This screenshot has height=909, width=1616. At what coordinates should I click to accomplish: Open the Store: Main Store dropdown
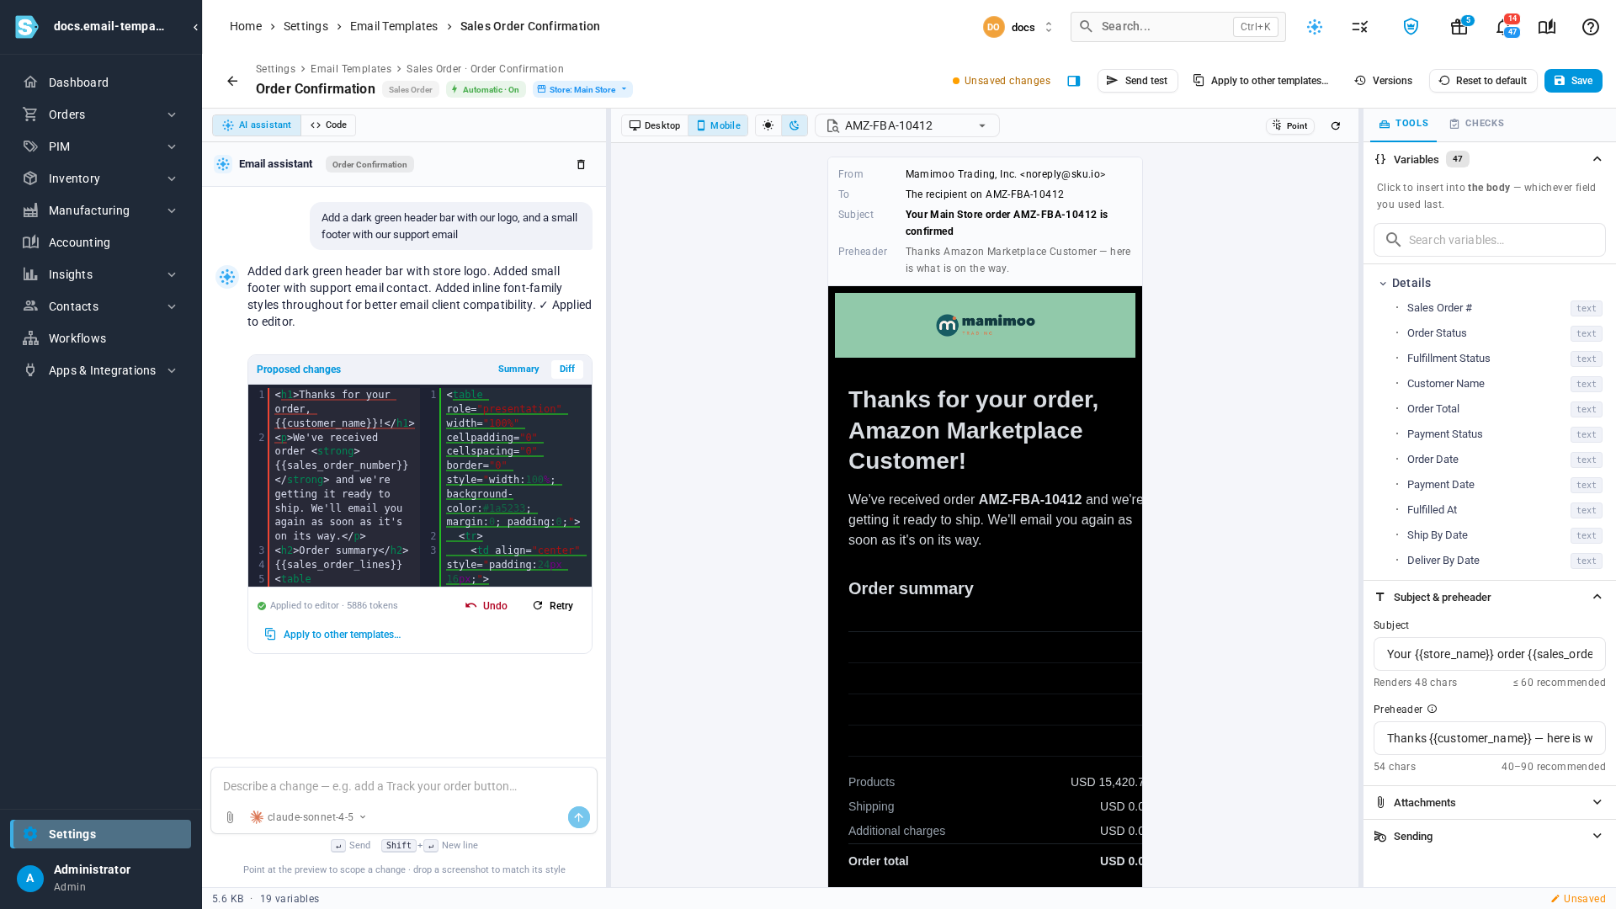tap(582, 89)
